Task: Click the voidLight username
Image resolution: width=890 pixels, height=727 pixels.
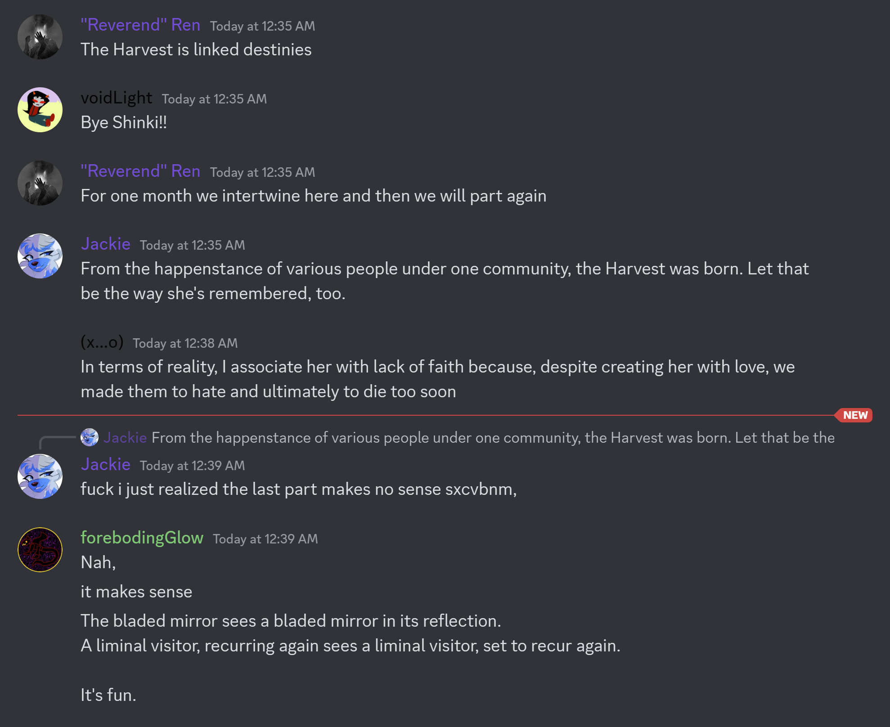Action: pyautogui.click(x=116, y=98)
